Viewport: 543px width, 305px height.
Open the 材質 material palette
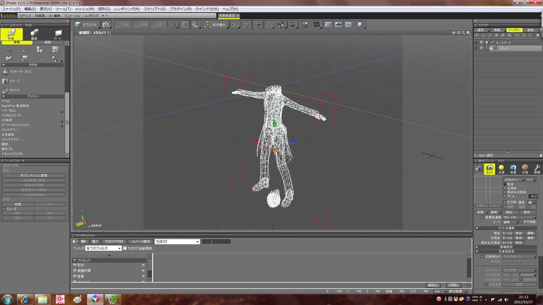tap(525, 169)
